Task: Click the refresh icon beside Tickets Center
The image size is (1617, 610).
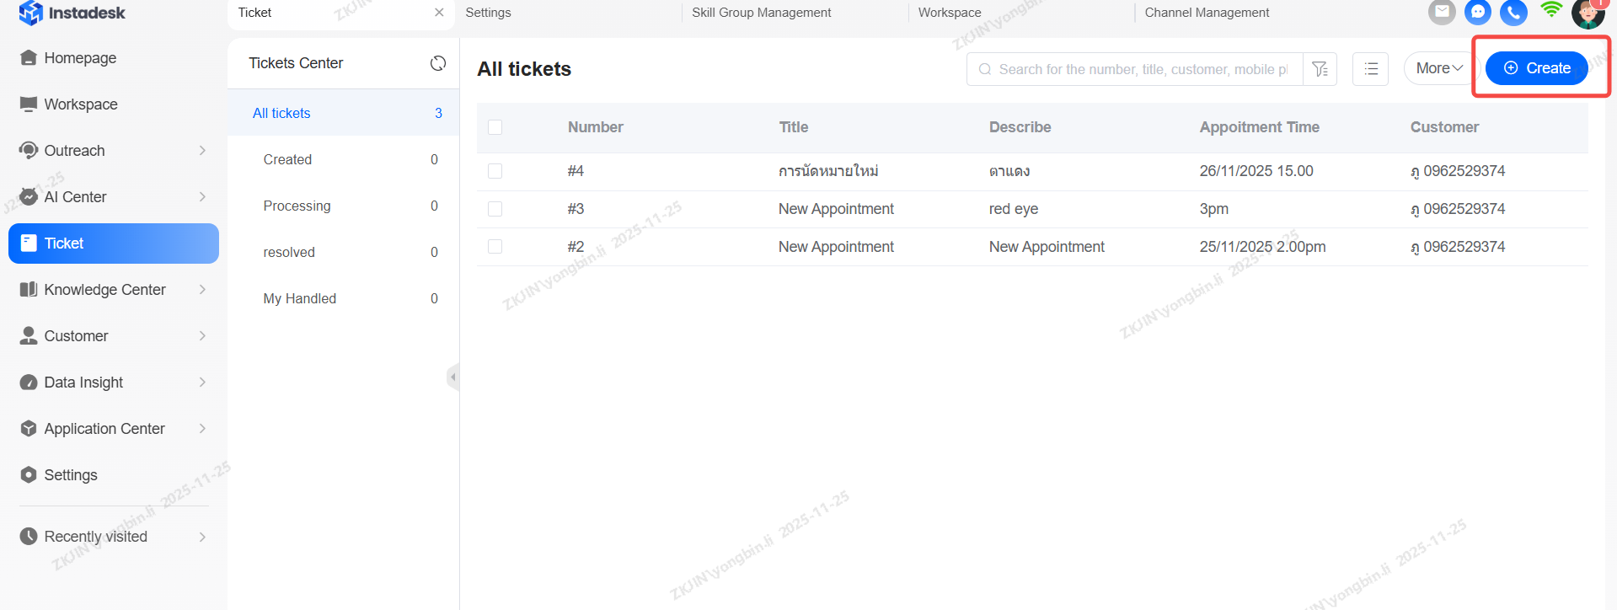Action: coord(437,63)
